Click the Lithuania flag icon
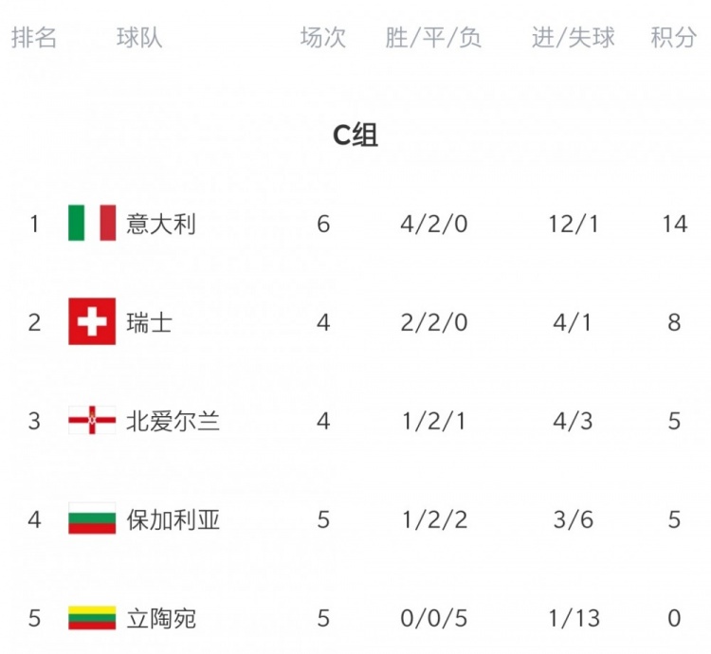711x654 pixels. [x=92, y=618]
